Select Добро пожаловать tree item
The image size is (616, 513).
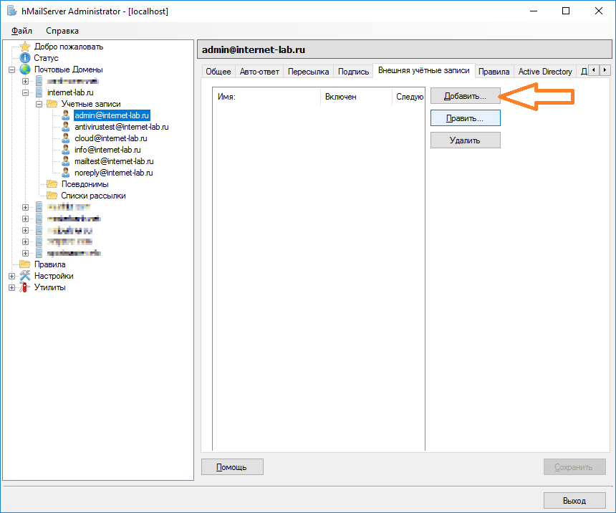point(69,47)
